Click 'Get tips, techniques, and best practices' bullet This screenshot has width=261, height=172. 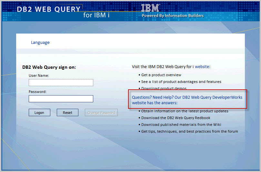pos(190,131)
